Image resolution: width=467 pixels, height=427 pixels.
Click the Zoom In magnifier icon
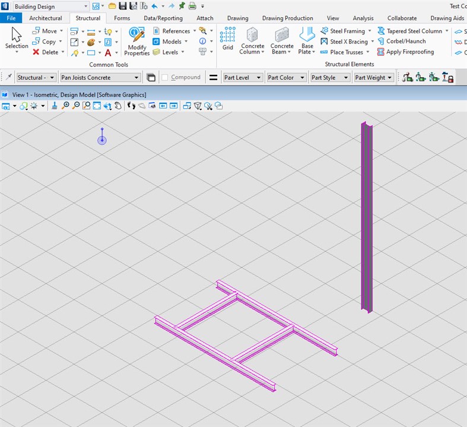click(65, 106)
